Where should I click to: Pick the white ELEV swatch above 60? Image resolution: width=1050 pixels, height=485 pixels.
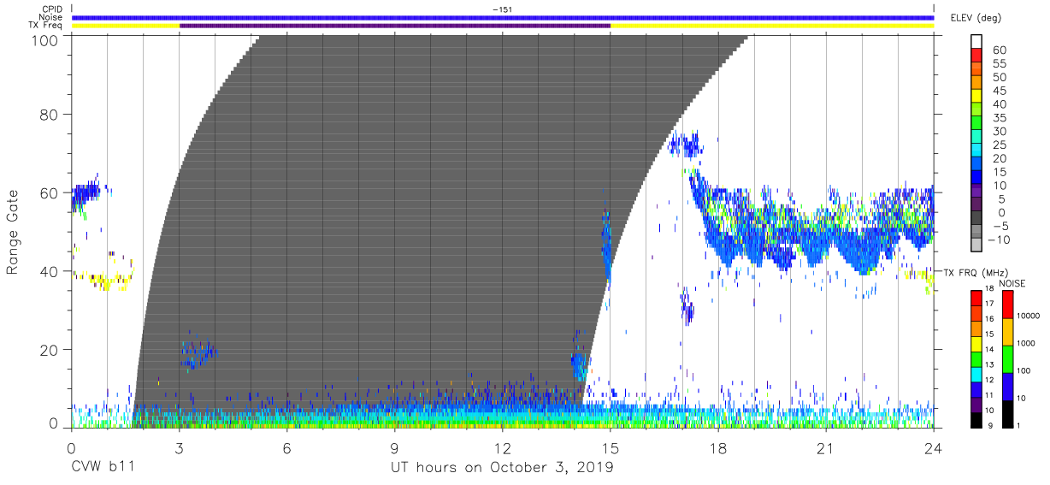pyautogui.click(x=978, y=43)
